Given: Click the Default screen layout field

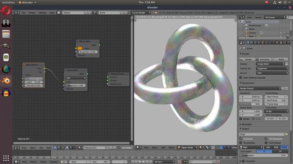Looking at the screenshot, I should (73, 13).
